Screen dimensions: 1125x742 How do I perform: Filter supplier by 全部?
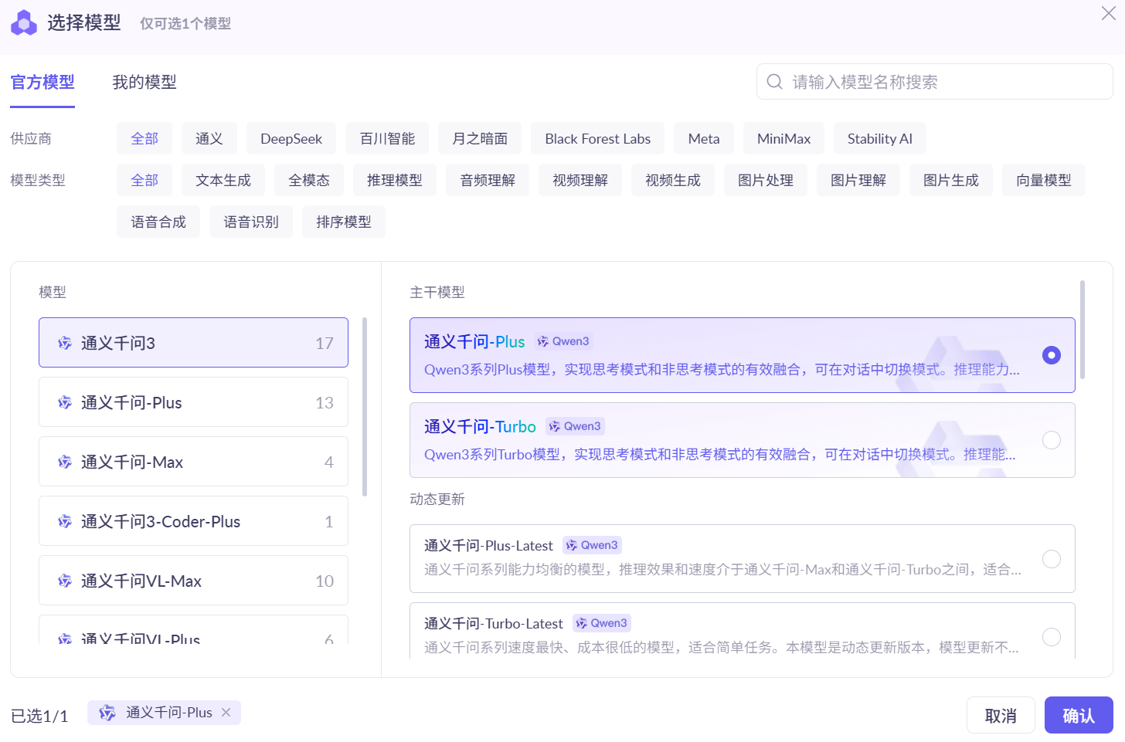[x=144, y=138]
